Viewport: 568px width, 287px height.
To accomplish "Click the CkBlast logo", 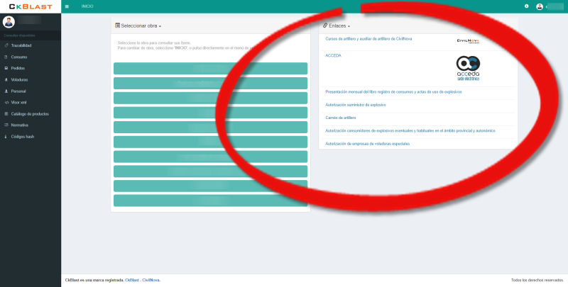I will pyautogui.click(x=30, y=6).
